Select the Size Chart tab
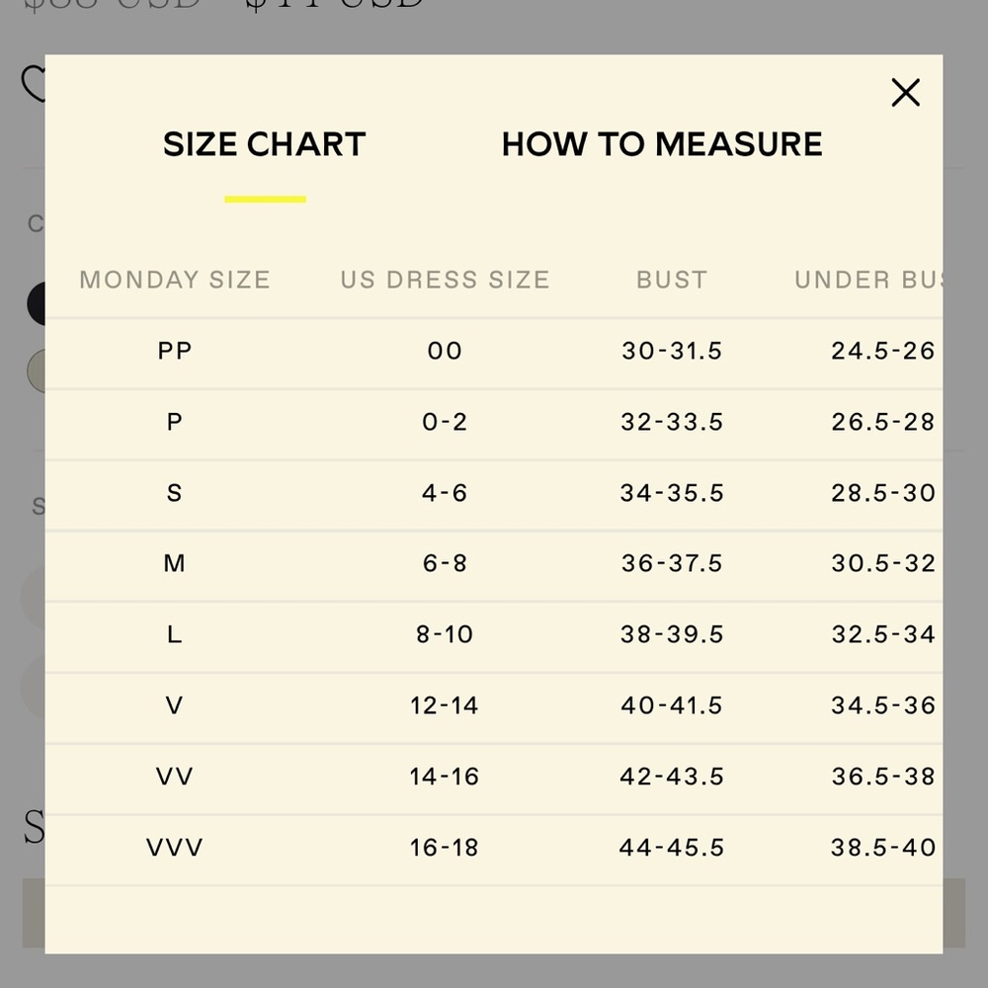988x988 pixels. tap(264, 144)
